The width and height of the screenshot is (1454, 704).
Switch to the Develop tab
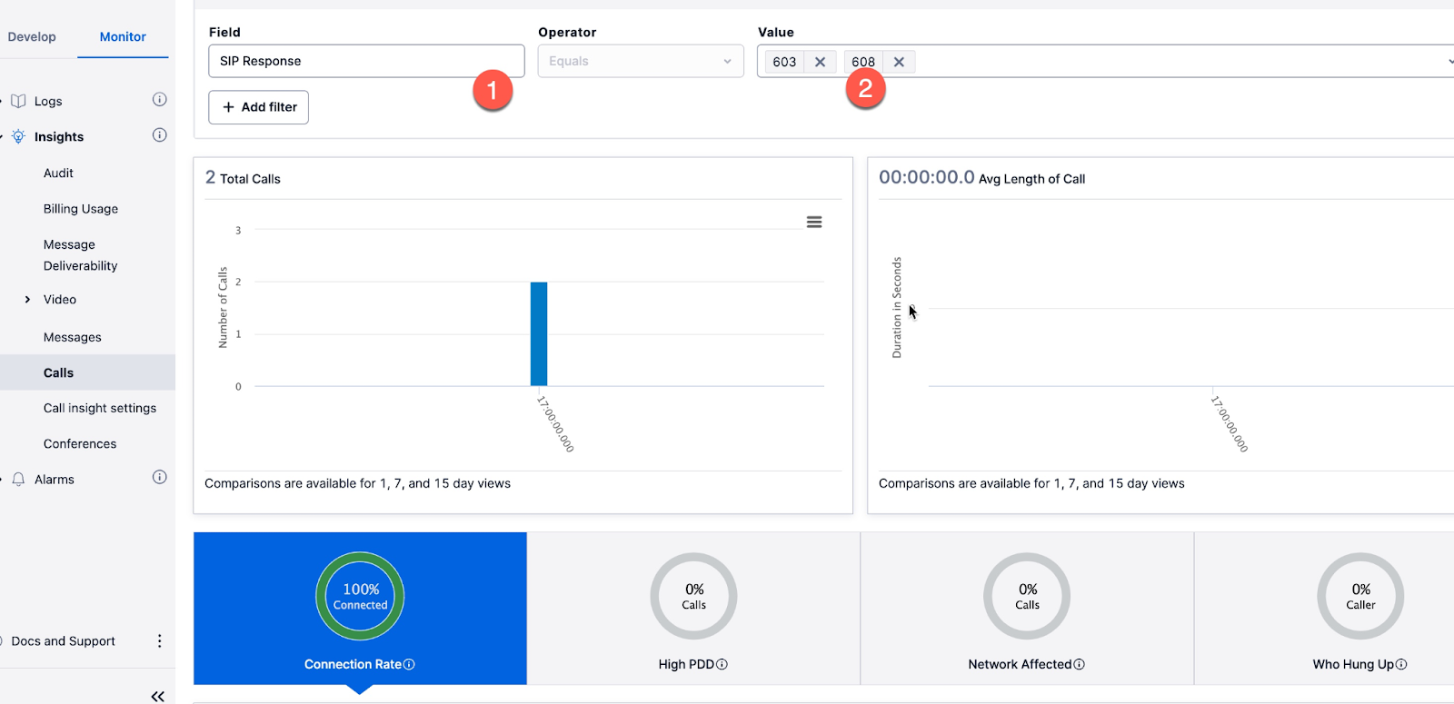pyautogui.click(x=32, y=36)
